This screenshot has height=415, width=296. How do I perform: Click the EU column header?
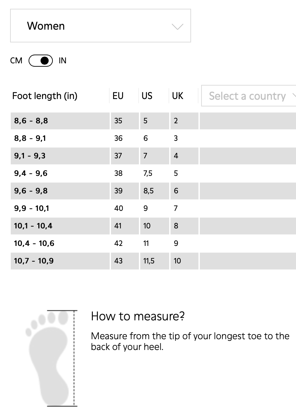pos(118,96)
